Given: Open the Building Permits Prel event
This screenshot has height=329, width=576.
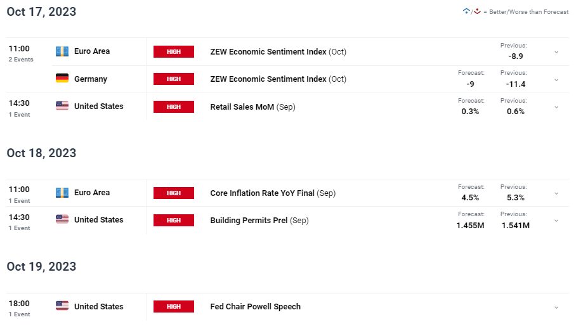Looking at the screenshot, I should click(249, 221).
